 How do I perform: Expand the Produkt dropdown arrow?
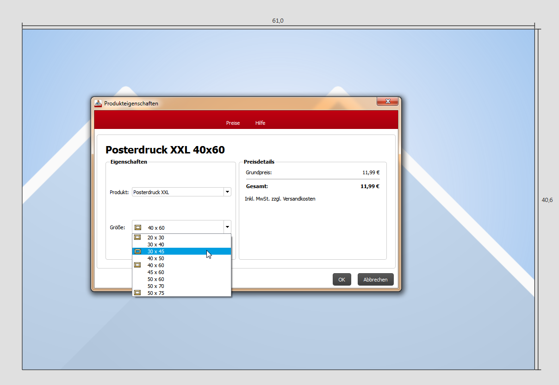pyautogui.click(x=227, y=192)
